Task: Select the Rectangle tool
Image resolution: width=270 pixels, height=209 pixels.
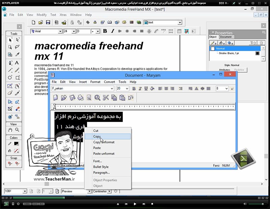Action: pos(18,78)
